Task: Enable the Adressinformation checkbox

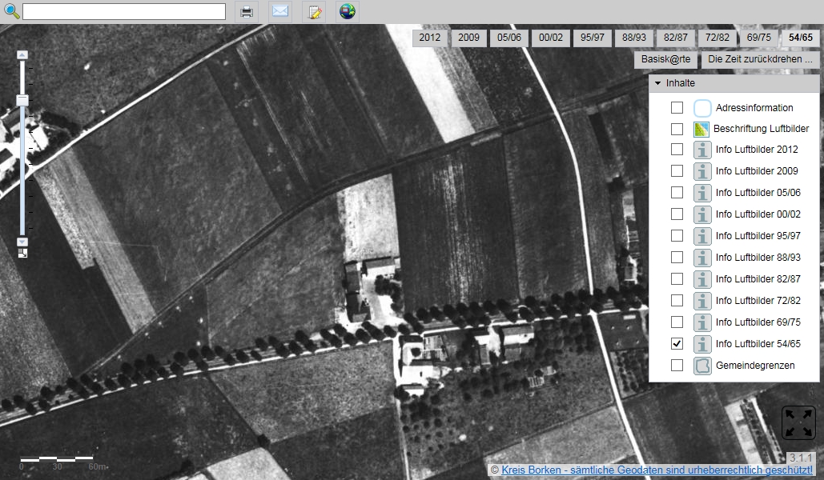Action: 677,107
